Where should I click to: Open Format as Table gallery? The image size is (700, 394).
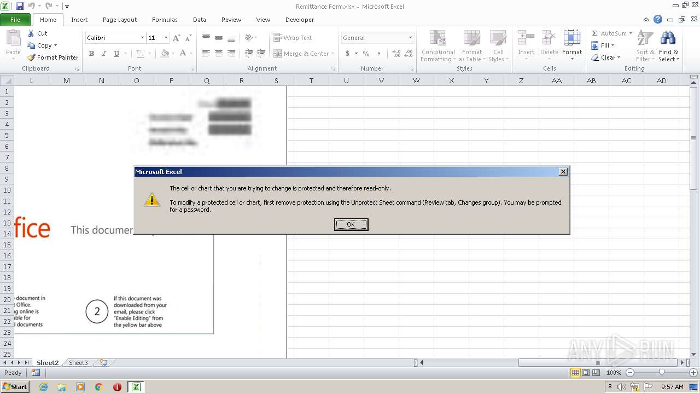point(472,47)
